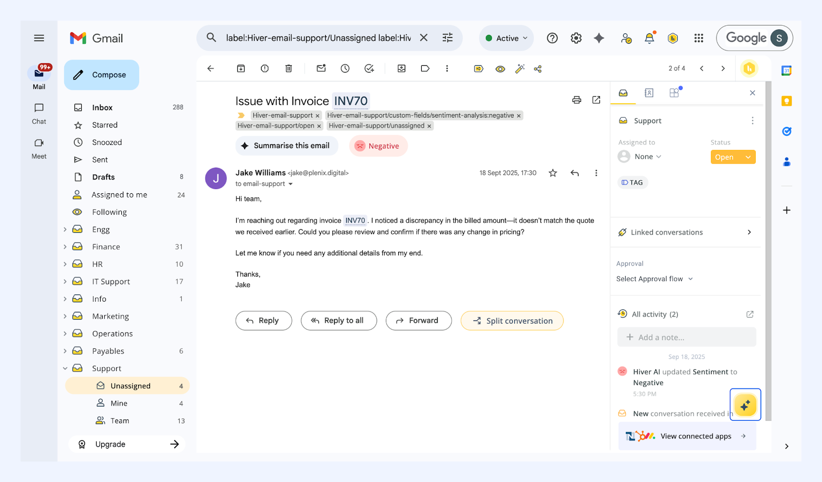The height and width of the screenshot is (482, 822).
Task: Click the Hiver magic wand icon
Action: pyautogui.click(x=520, y=68)
